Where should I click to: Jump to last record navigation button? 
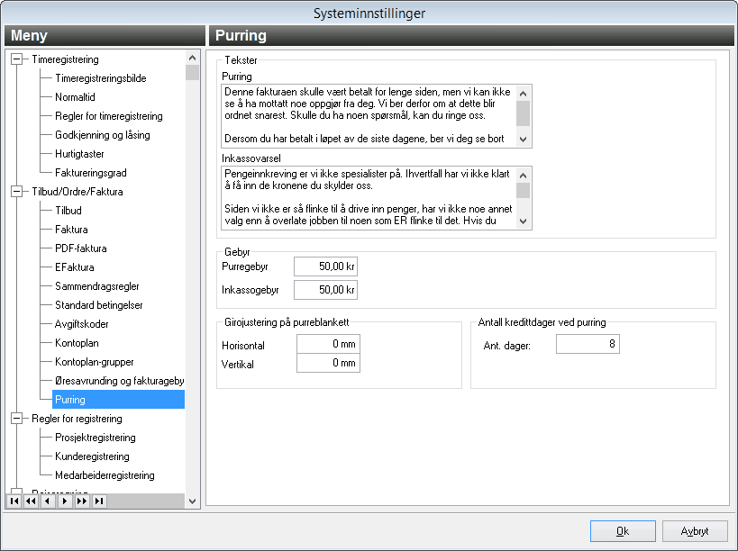[99, 501]
